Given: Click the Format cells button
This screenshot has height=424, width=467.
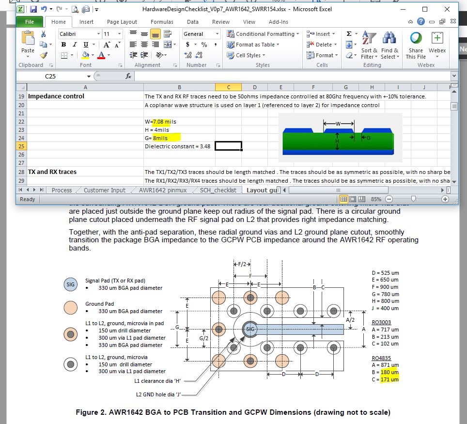Looking at the screenshot, I should [x=323, y=55].
